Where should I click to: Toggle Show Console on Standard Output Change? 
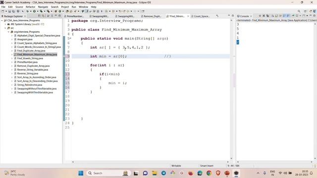point(284,16)
